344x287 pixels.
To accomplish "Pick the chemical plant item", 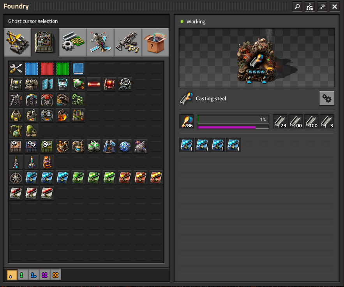I will point(78,147).
